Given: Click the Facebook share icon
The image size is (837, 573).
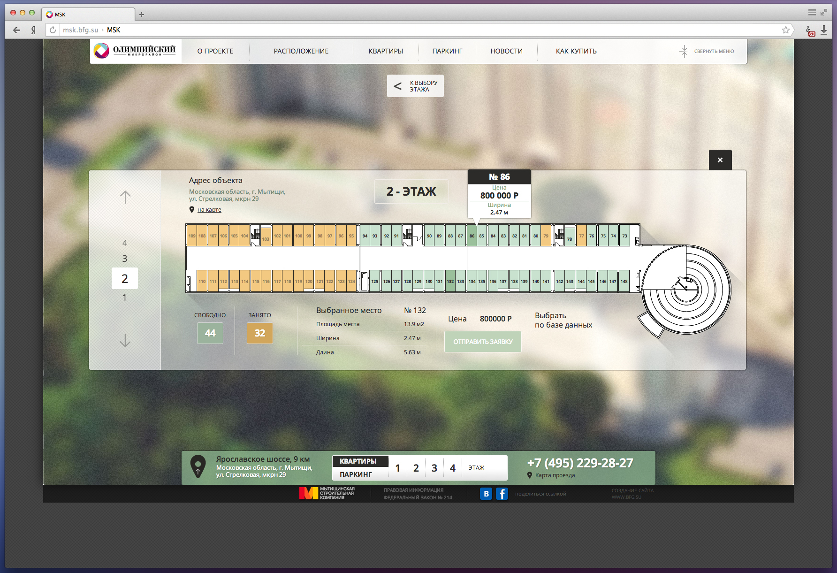Looking at the screenshot, I should click(502, 494).
